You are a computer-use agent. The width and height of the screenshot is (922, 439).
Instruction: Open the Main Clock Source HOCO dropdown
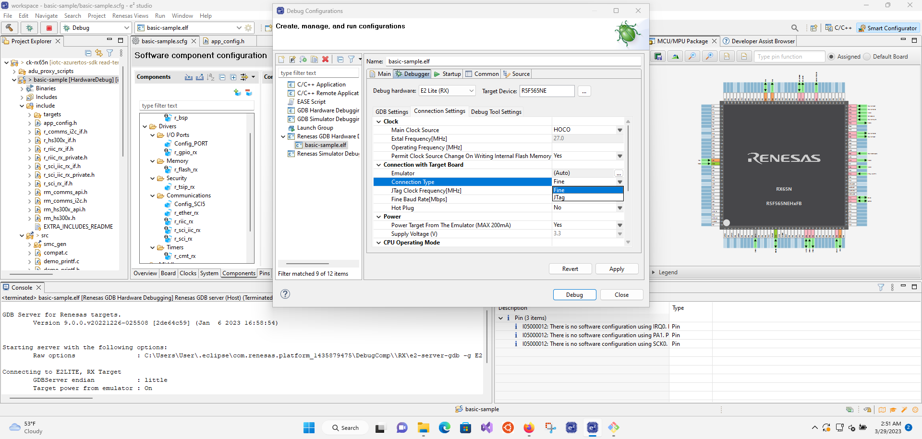coord(620,130)
